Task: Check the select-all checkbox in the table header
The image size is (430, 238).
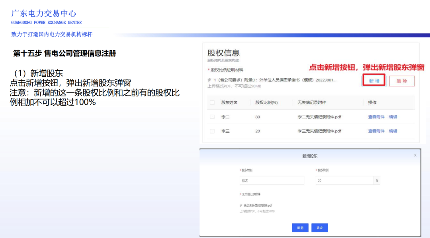Action: [211, 102]
